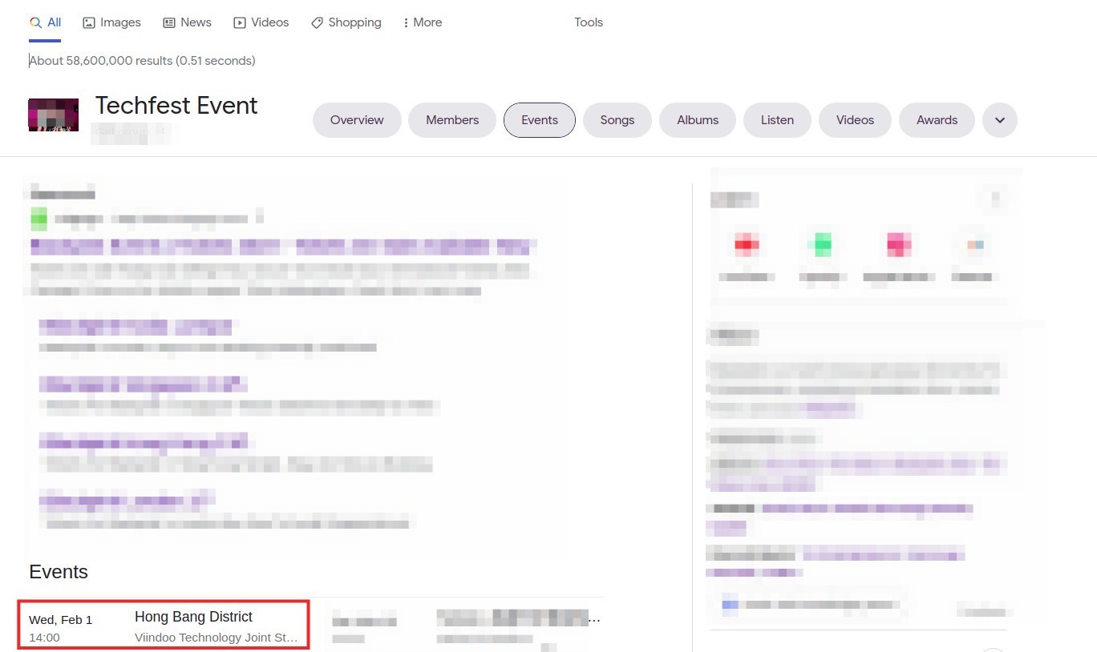Select the Events chip

[540, 120]
